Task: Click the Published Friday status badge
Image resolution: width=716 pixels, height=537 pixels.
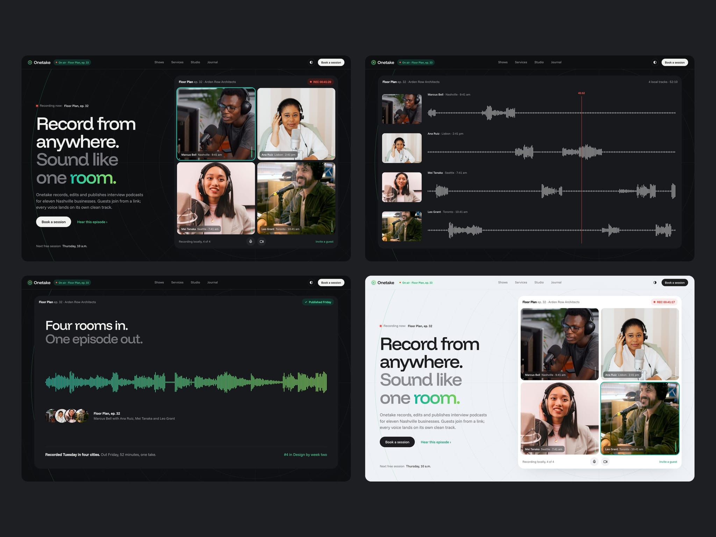Action: (x=318, y=302)
